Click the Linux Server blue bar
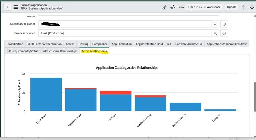The height and width of the screenshot is (140, 256). point(46,94)
